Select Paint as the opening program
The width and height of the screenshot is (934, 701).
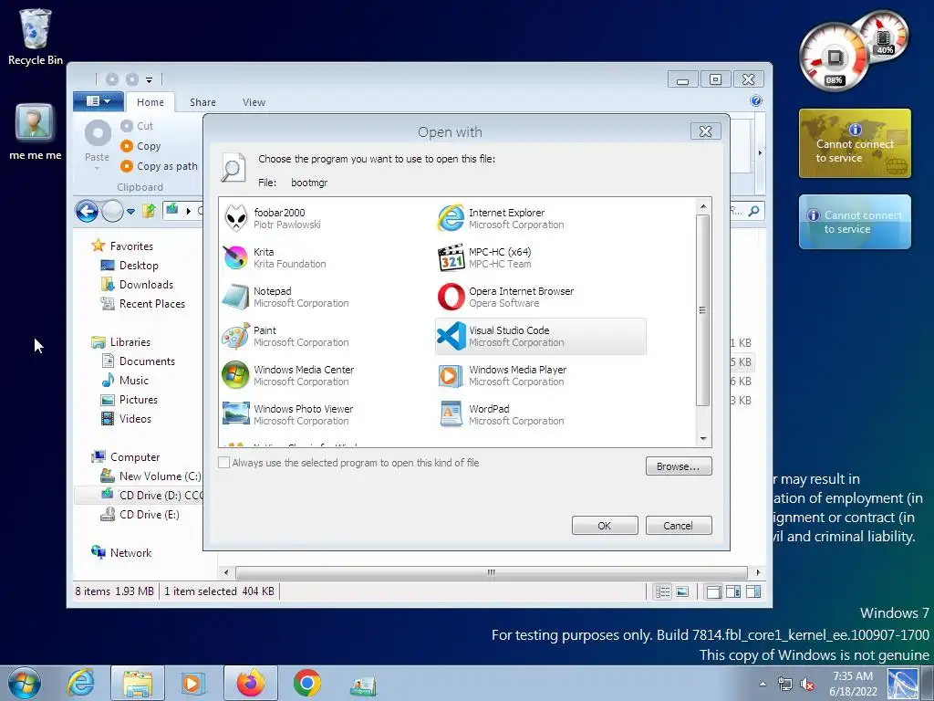[x=325, y=336]
